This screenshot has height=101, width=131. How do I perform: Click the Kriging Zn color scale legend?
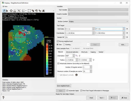click(x=49, y=57)
